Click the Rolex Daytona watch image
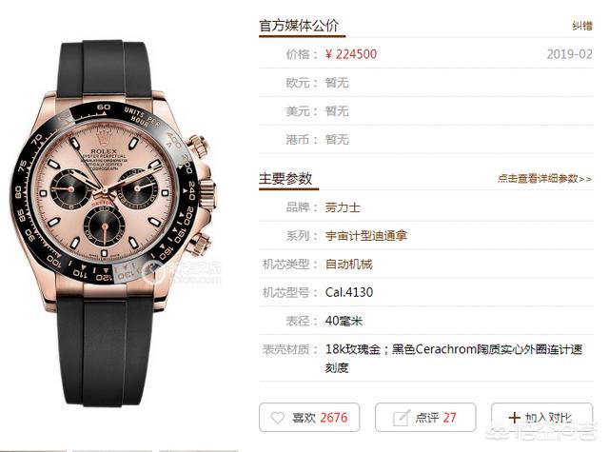 click(x=112, y=224)
